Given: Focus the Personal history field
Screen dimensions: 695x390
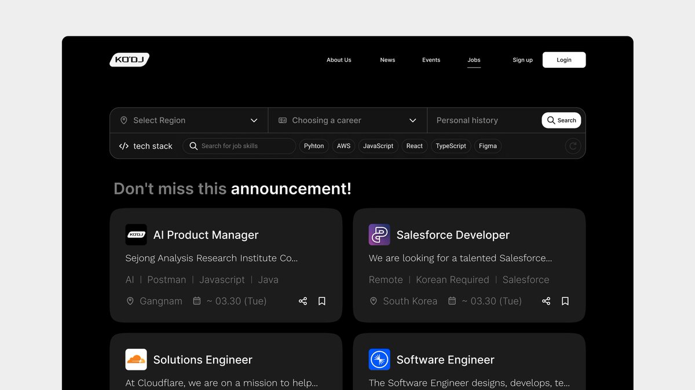Looking at the screenshot, I should (x=484, y=120).
